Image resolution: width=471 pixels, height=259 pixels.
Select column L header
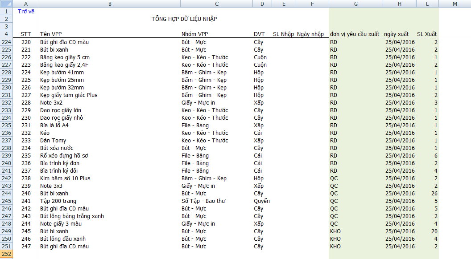click(x=427, y=4)
